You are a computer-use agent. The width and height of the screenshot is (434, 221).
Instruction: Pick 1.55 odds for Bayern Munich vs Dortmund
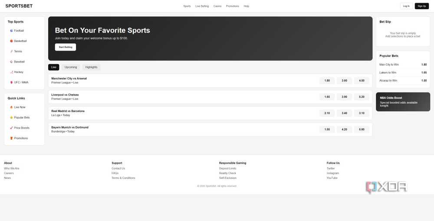coord(327,129)
